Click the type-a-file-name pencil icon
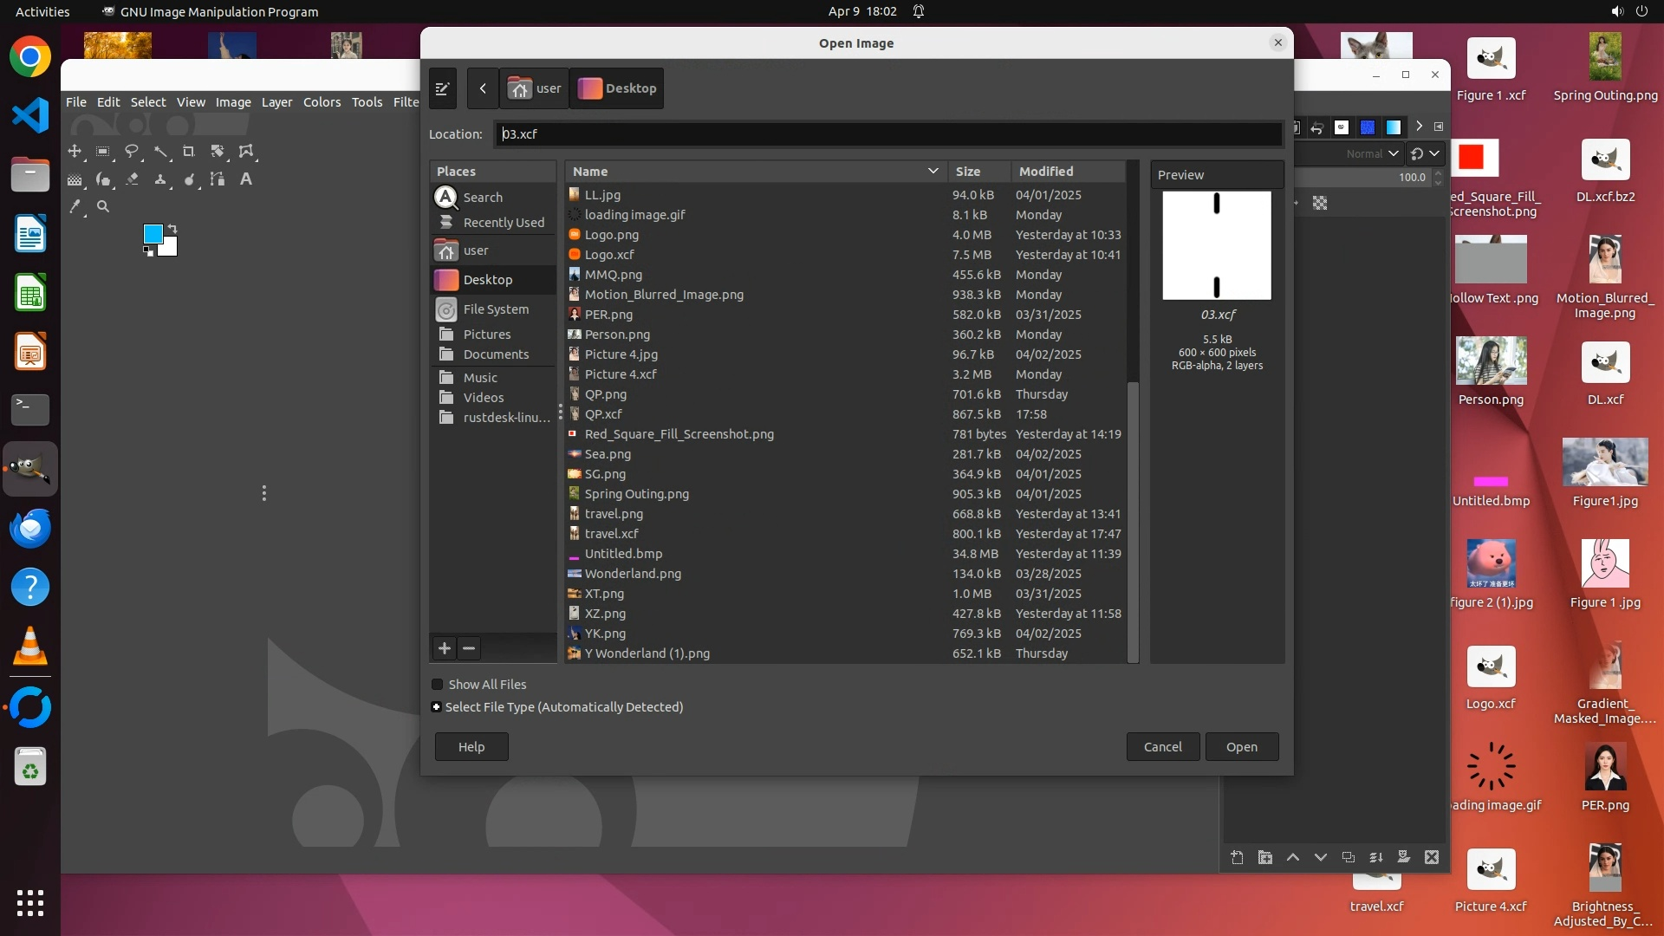 (x=442, y=88)
